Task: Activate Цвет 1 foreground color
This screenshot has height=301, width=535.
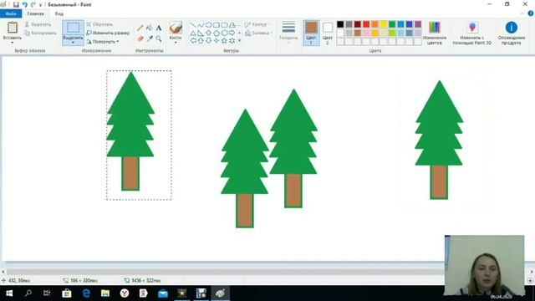Action: pos(311,33)
